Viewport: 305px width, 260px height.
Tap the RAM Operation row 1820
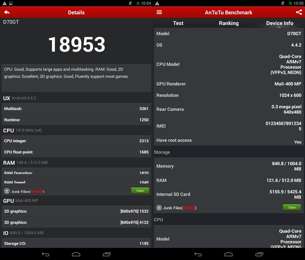(x=76, y=172)
